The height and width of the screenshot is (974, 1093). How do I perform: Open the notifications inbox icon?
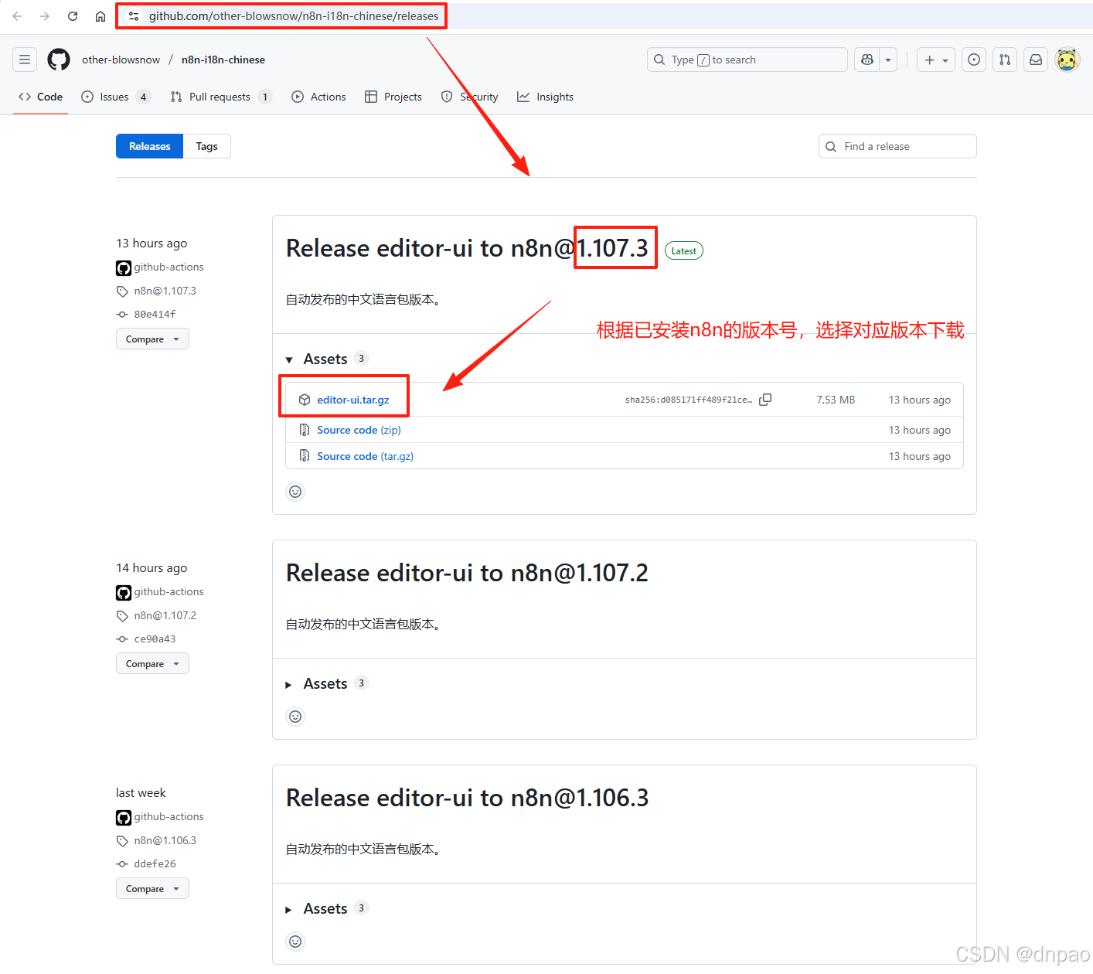pyautogui.click(x=1036, y=60)
